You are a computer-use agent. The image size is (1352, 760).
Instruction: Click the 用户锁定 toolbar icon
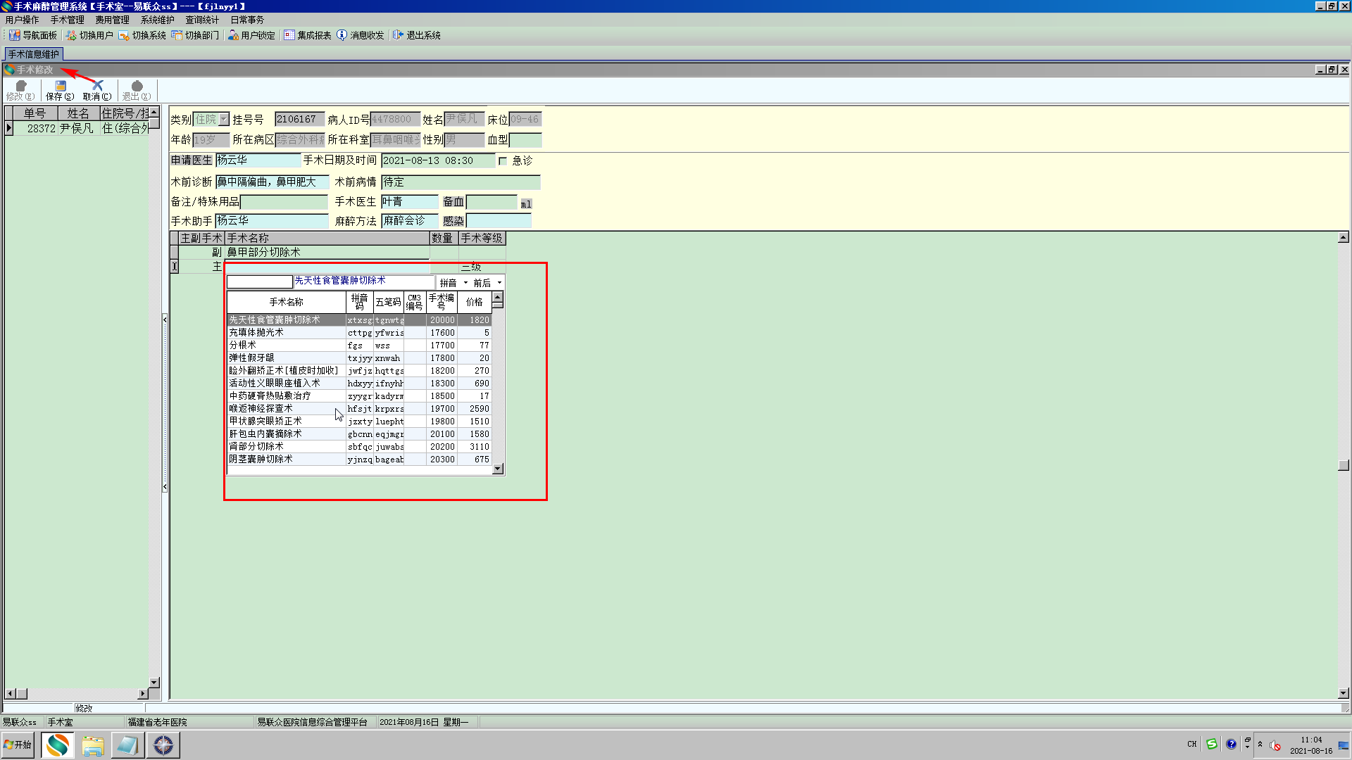[x=233, y=35]
